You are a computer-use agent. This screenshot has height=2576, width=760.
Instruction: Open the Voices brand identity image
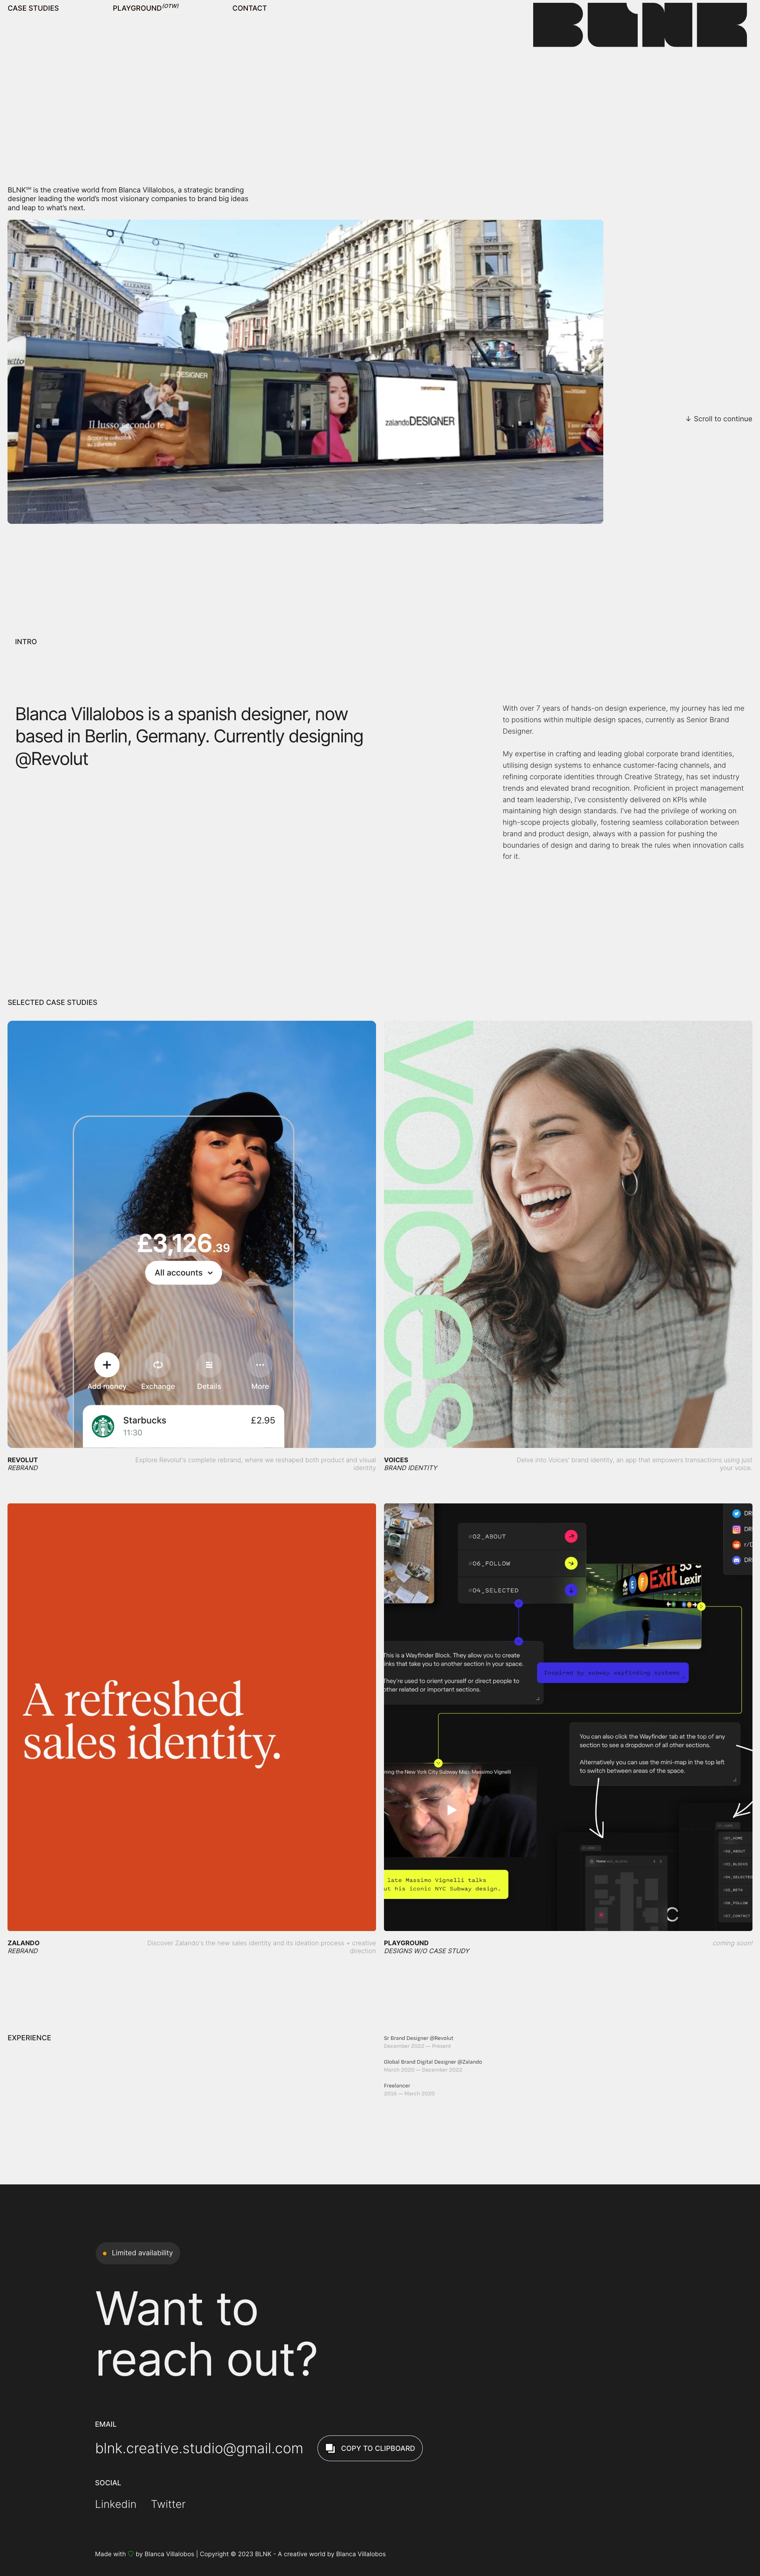[568, 1234]
